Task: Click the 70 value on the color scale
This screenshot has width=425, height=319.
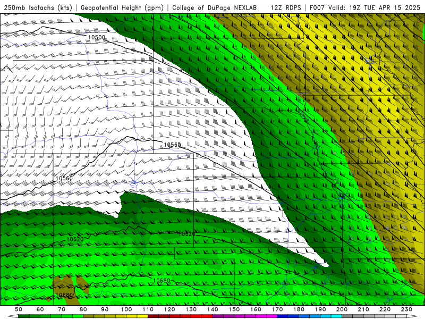Action: click(x=62, y=309)
